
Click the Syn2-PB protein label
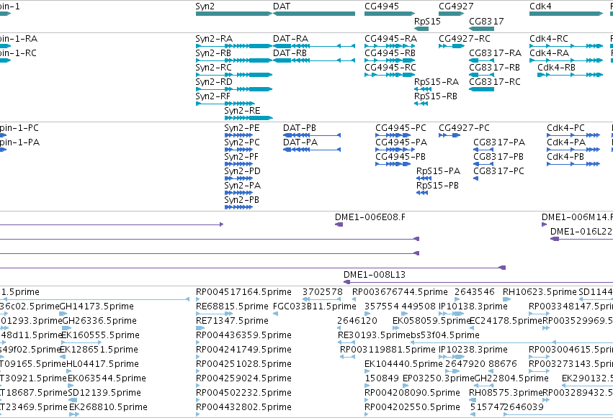tap(241, 201)
